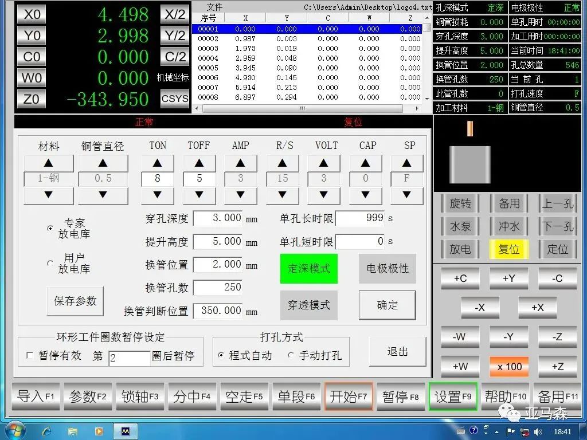
Task: Click 暂停 F8 to pause
Action: [x=401, y=396]
